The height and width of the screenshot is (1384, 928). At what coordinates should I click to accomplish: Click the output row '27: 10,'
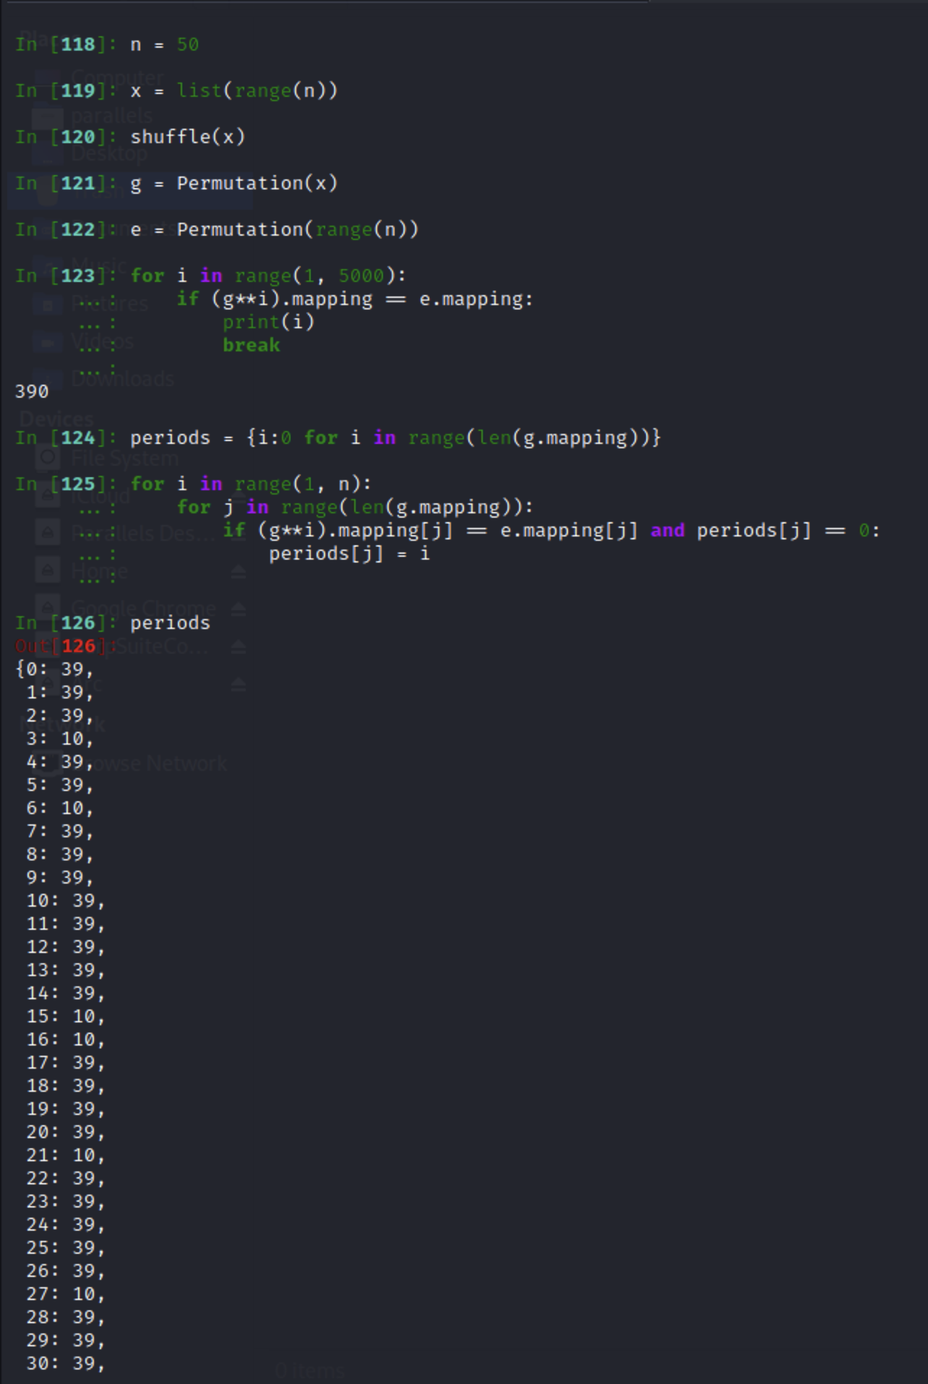click(x=66, y=1294)
